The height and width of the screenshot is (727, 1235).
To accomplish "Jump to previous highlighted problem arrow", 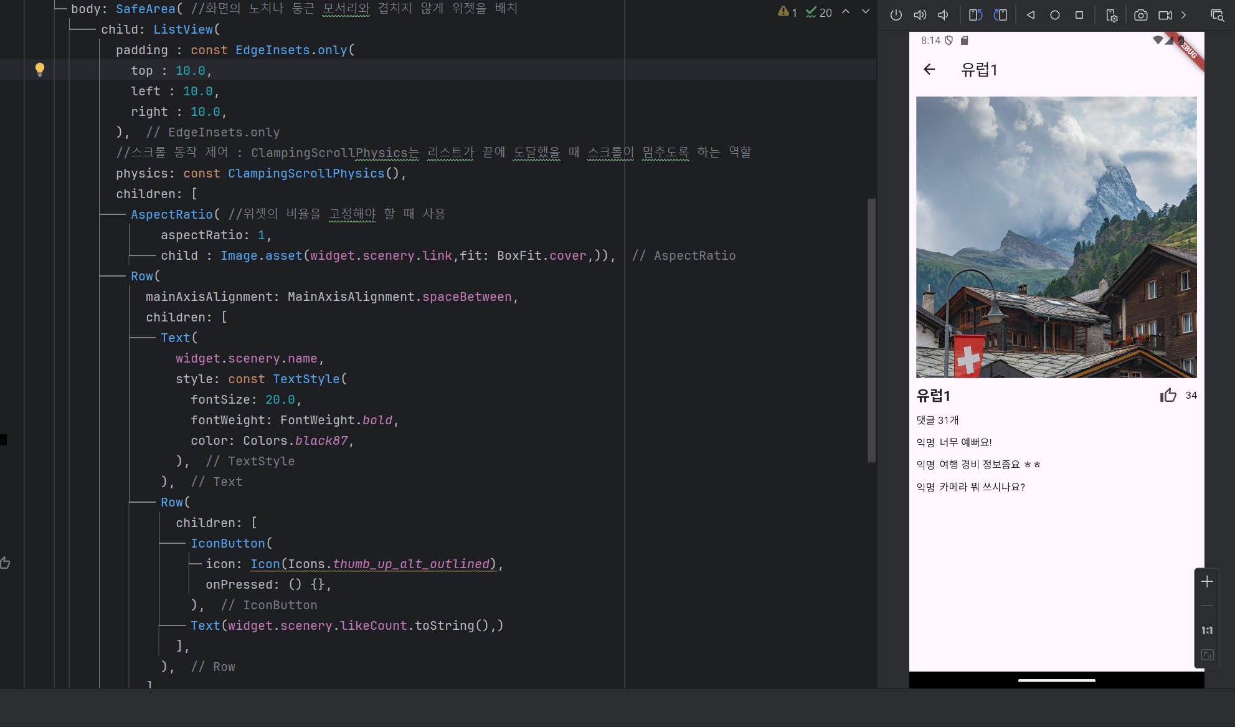I will tap(846, 12).
